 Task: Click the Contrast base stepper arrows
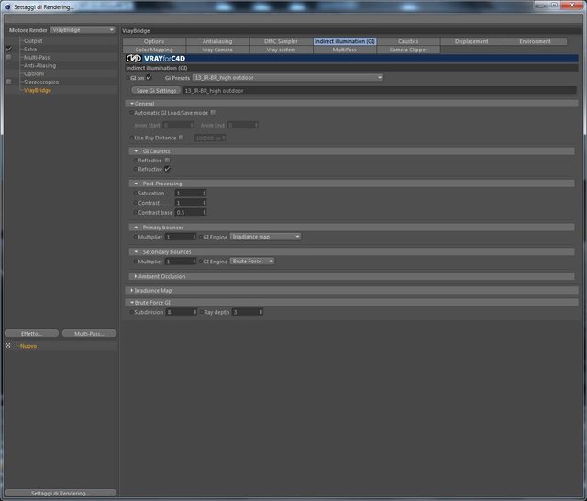tap(204, 212)
